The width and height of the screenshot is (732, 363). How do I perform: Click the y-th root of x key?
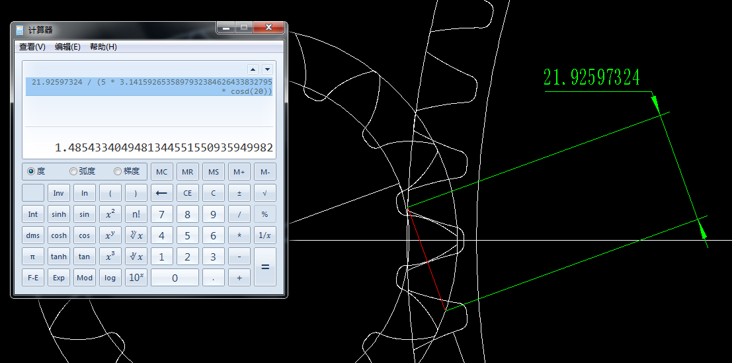pyautogui.click(x=136, y=235)
